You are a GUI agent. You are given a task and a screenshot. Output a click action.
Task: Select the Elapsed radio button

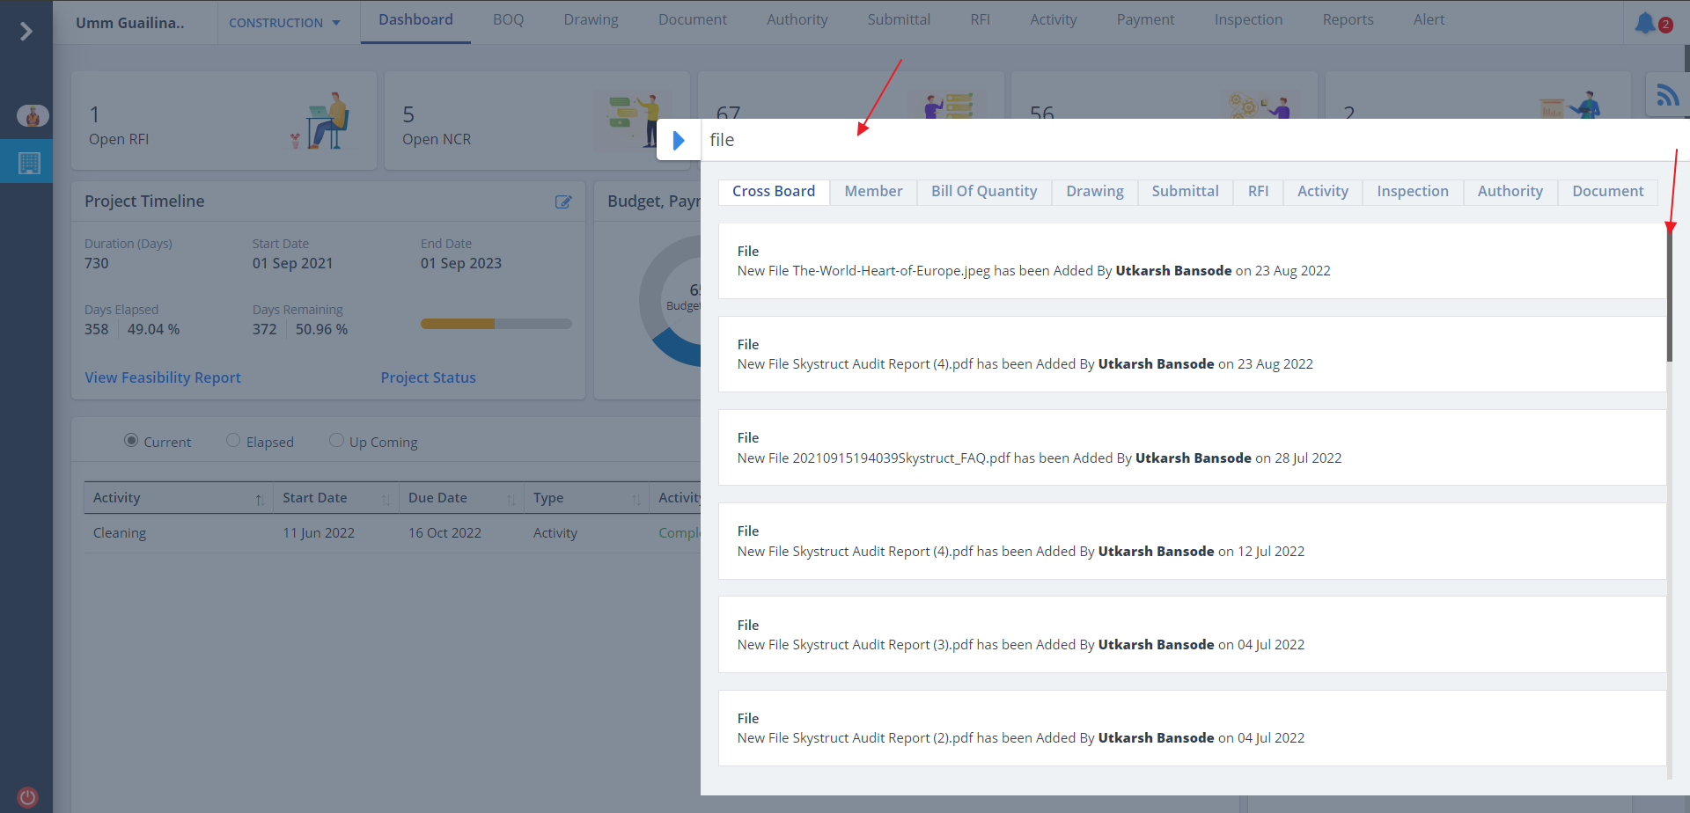coord(233,440)
